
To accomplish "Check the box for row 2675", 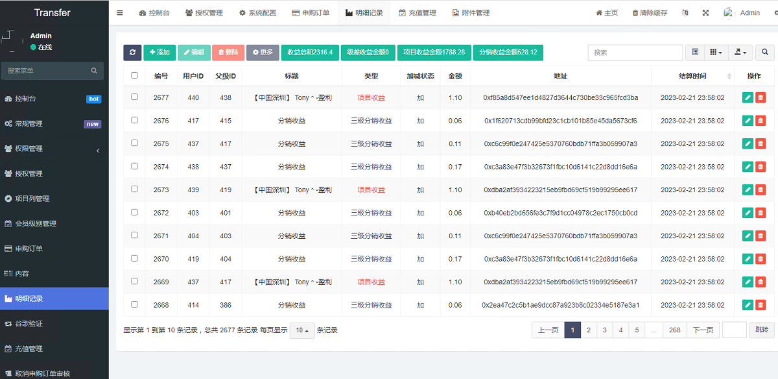I will click(135, 143).
